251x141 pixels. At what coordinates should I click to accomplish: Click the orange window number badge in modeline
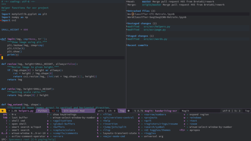3,111
